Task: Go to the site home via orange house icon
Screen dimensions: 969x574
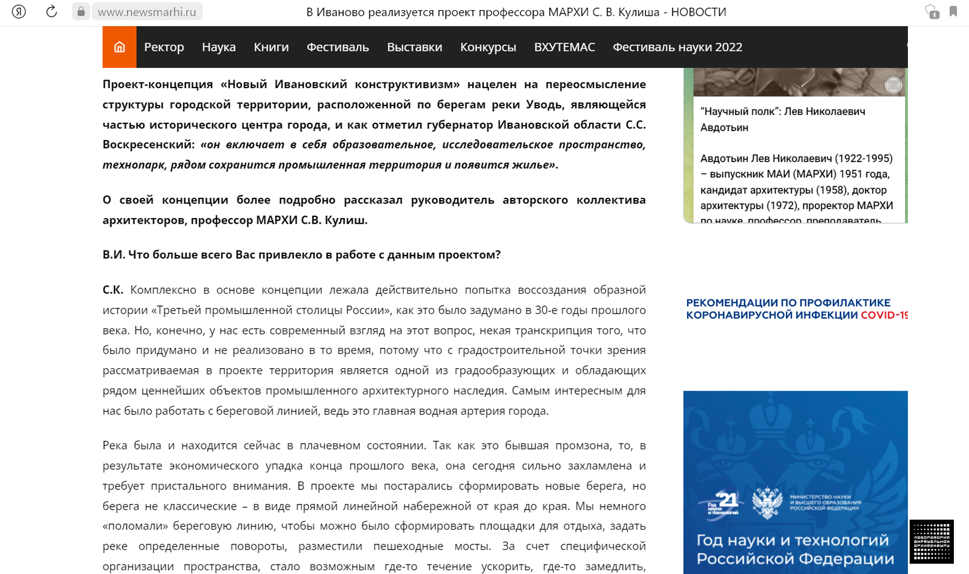Action: point(119,47)
